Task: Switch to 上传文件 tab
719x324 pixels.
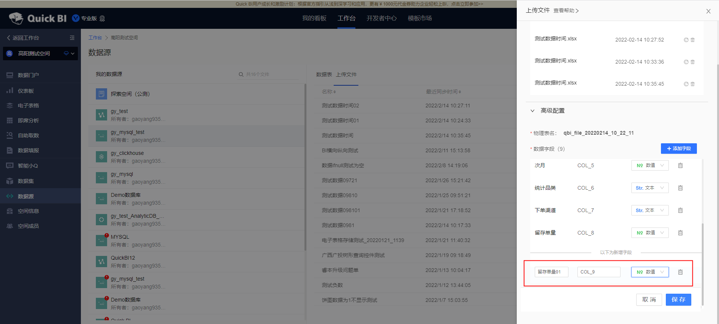Action: [x=346, y=74]
